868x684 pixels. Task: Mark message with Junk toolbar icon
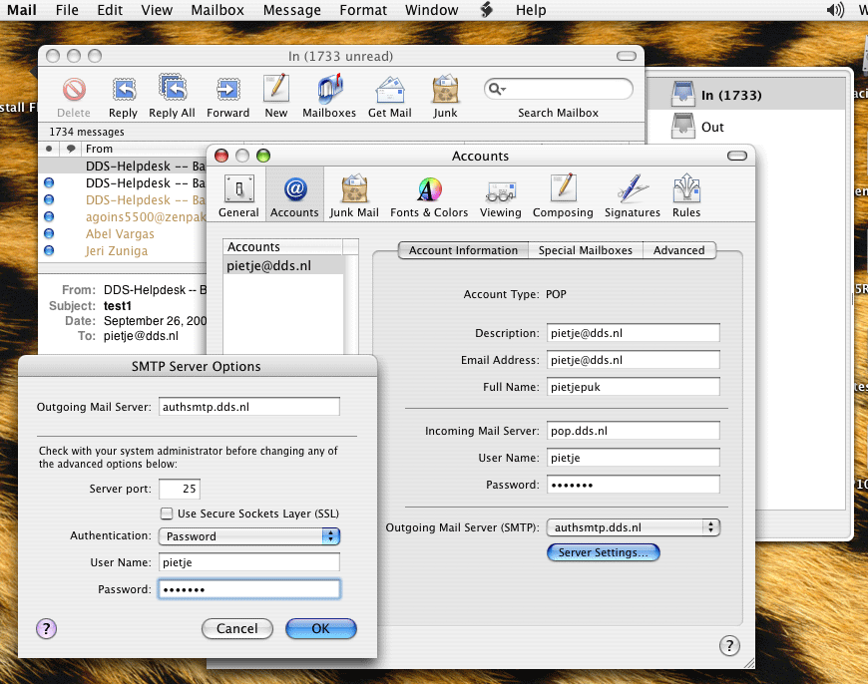(x=445, y=89)
